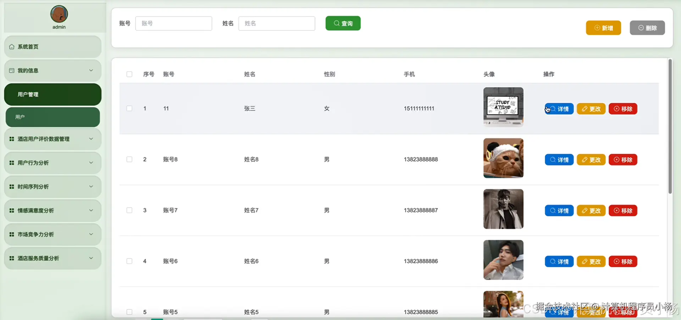
Task: Expand the 酒店用户评价数据管理 chevron
Action: pyautogui.click(x=91, y=139)
